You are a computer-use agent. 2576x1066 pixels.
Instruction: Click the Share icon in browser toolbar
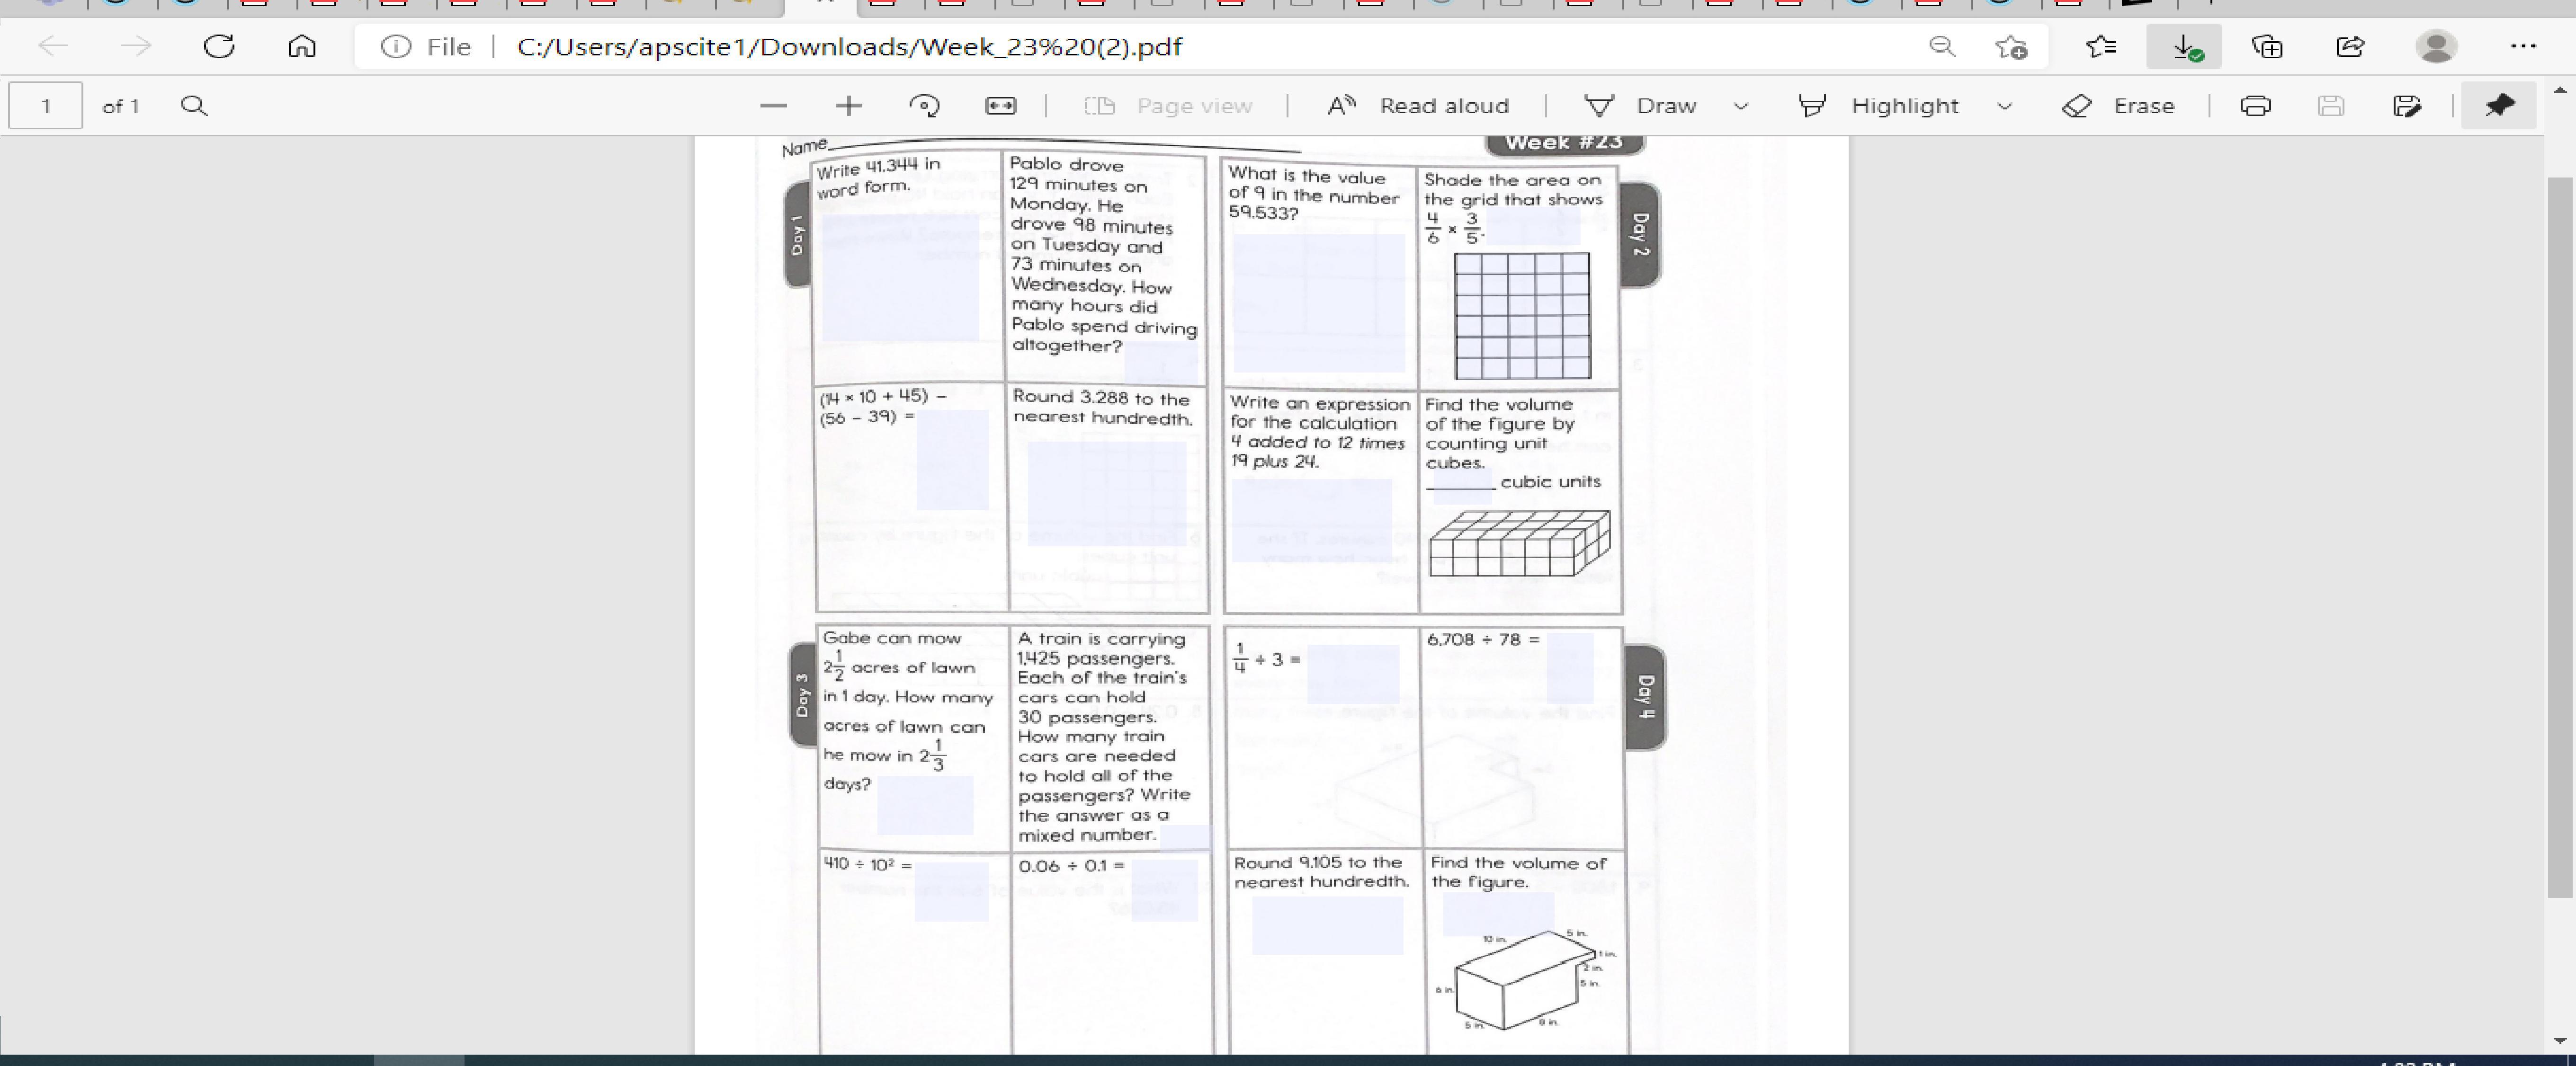pos(2350,47)
